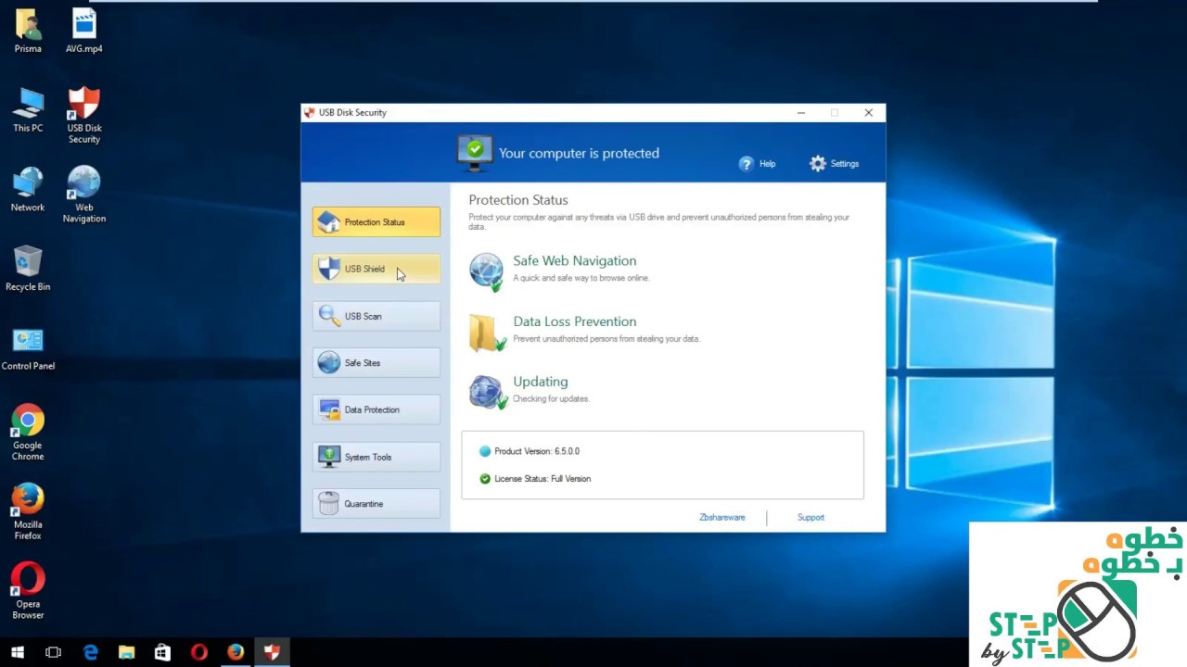Click the License Status: Full Version text
The image size is (1187, 667).
[x=542, y=479]
